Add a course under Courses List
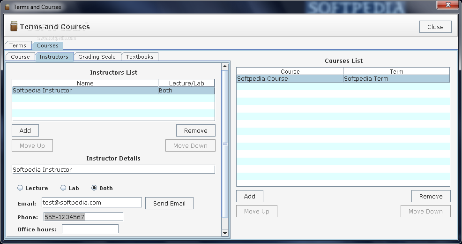The image size is (462, 244). pos(250,196)
